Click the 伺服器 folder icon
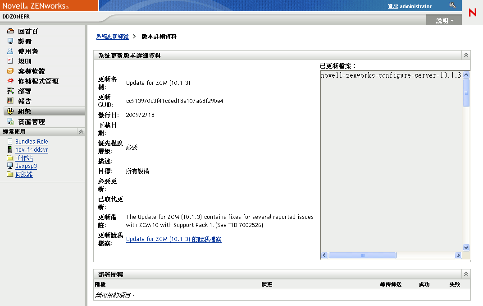The height and width of the screenshot is (306, 483). tap(10, 174)
